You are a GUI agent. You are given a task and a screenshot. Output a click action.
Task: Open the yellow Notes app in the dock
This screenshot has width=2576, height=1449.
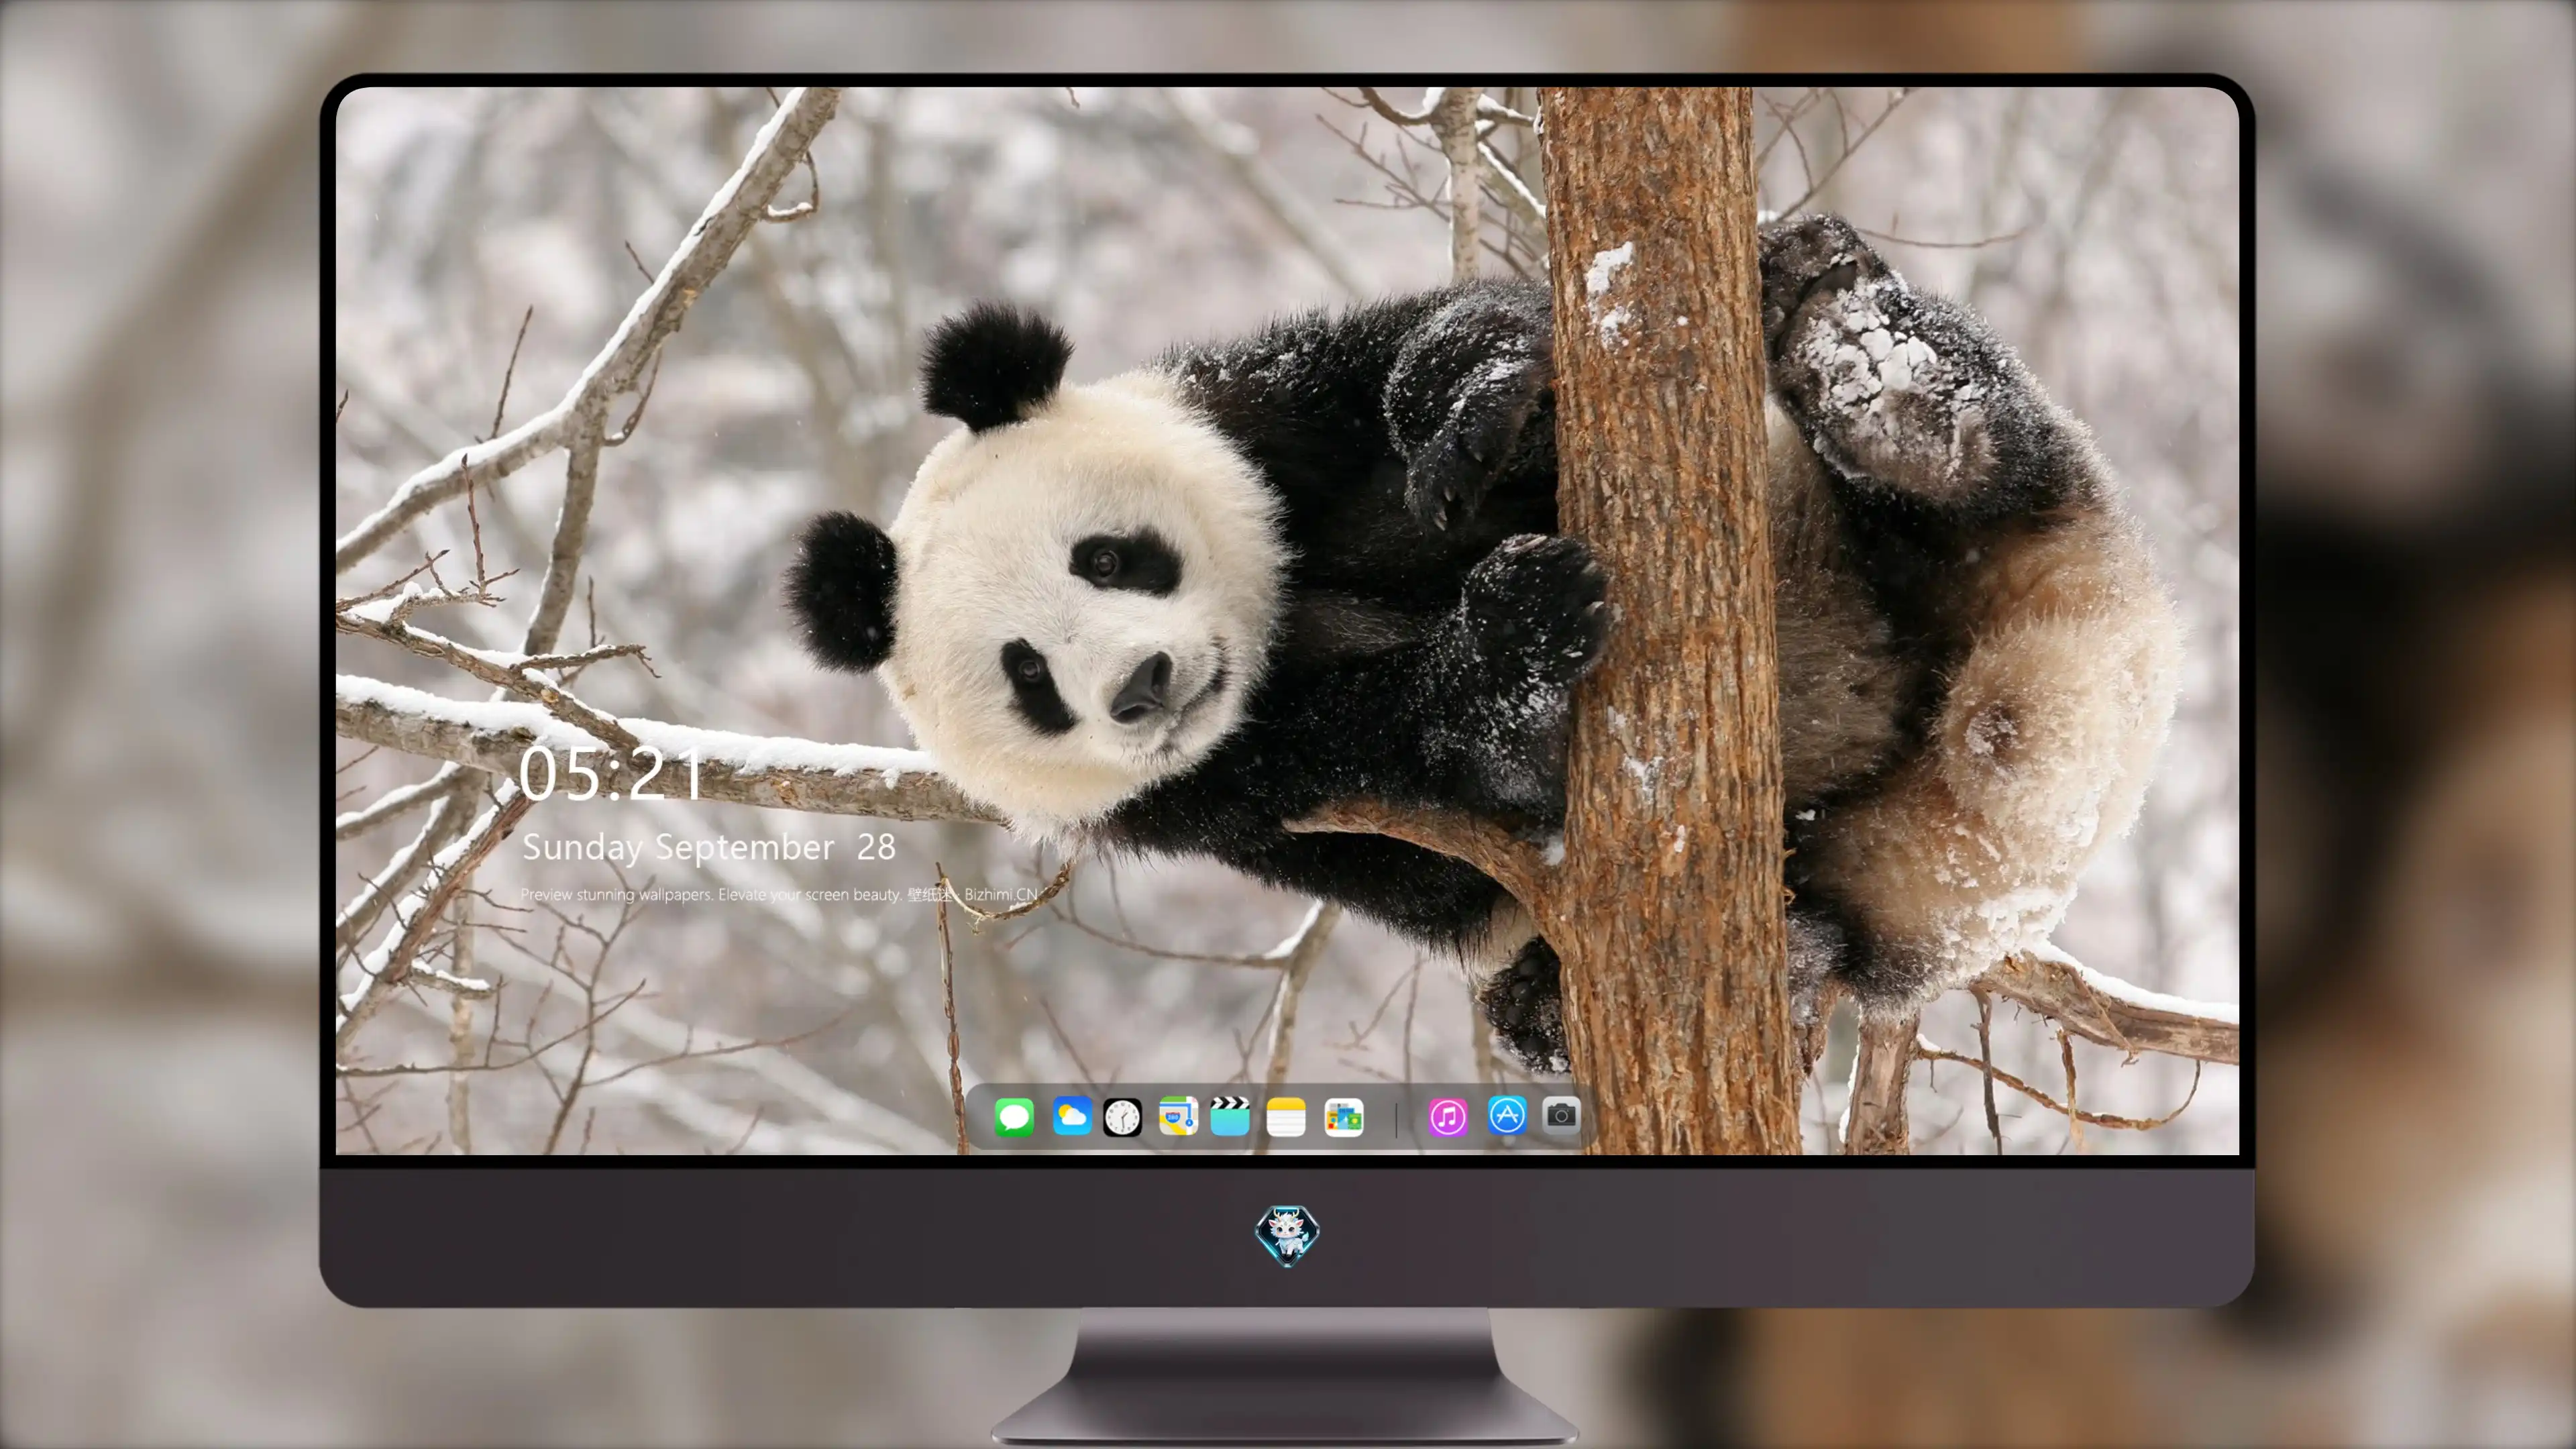coord(1286,1117)
